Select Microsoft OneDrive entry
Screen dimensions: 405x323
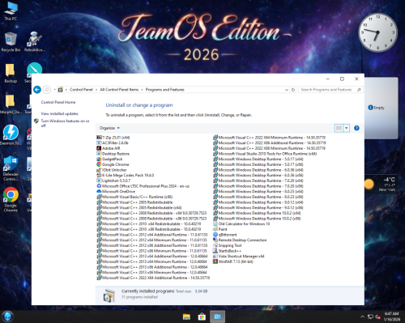click(116, 192)
